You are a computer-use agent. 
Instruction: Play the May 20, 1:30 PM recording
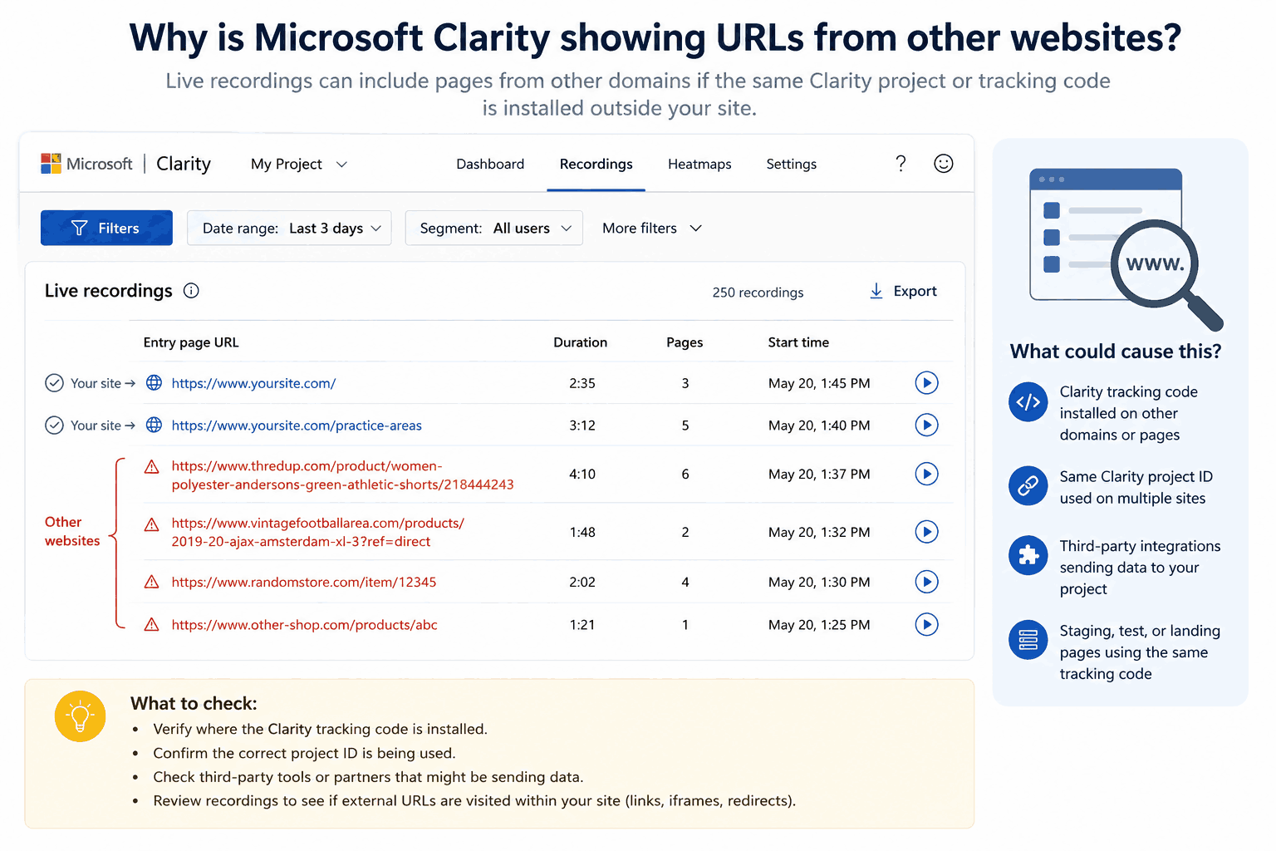[x=926, y=583]
